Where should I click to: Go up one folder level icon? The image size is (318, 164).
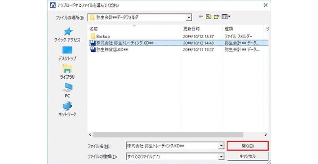(x=209, y=17)
